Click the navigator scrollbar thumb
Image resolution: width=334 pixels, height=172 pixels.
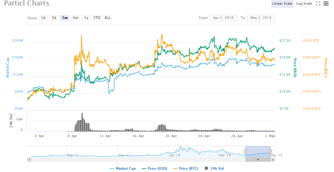click(258, 159)
